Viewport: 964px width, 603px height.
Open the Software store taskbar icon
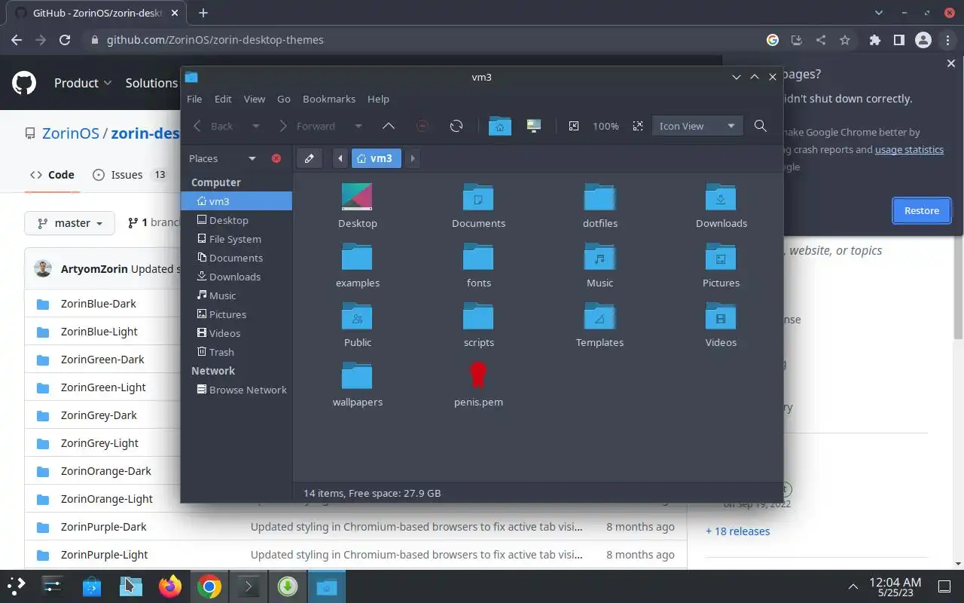92,586
